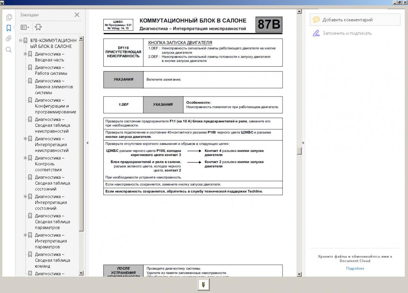The height and width of the screenshot is (293, 408).
Task: Open the attachments paperclip icon
Action: (x=9, y=39)
